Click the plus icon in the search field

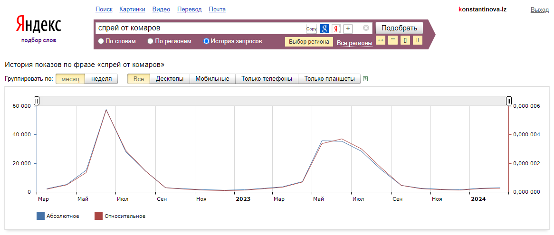point(348,28)
